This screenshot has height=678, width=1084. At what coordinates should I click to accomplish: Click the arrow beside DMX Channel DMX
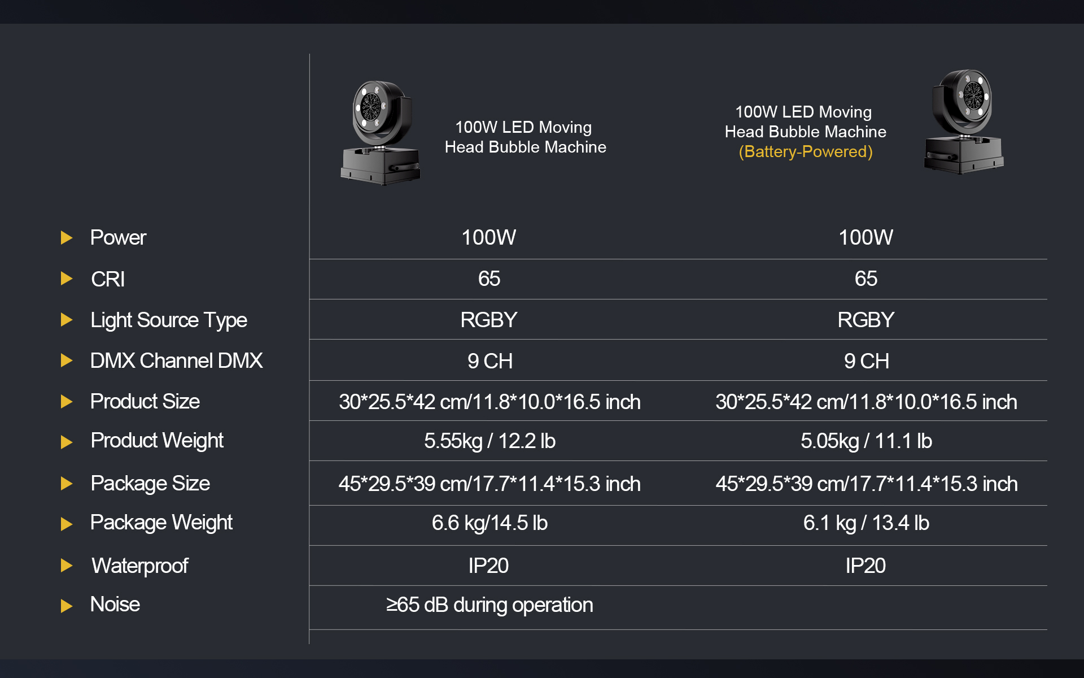(67, 360)
